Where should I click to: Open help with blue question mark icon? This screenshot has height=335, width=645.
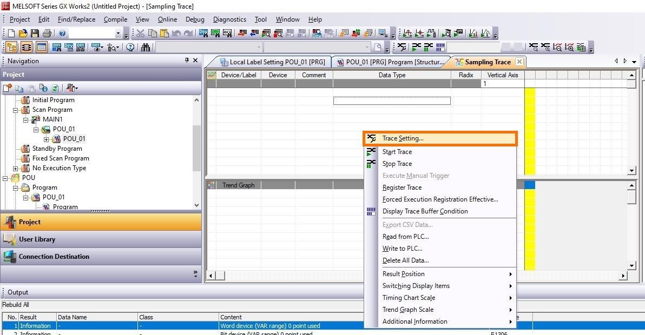pos(62,33)
